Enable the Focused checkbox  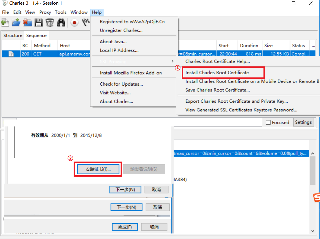click(x=268, y=122)
